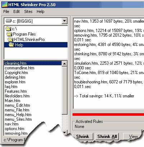
Task: Click the shrinking.htm result line
Action: 109,54
